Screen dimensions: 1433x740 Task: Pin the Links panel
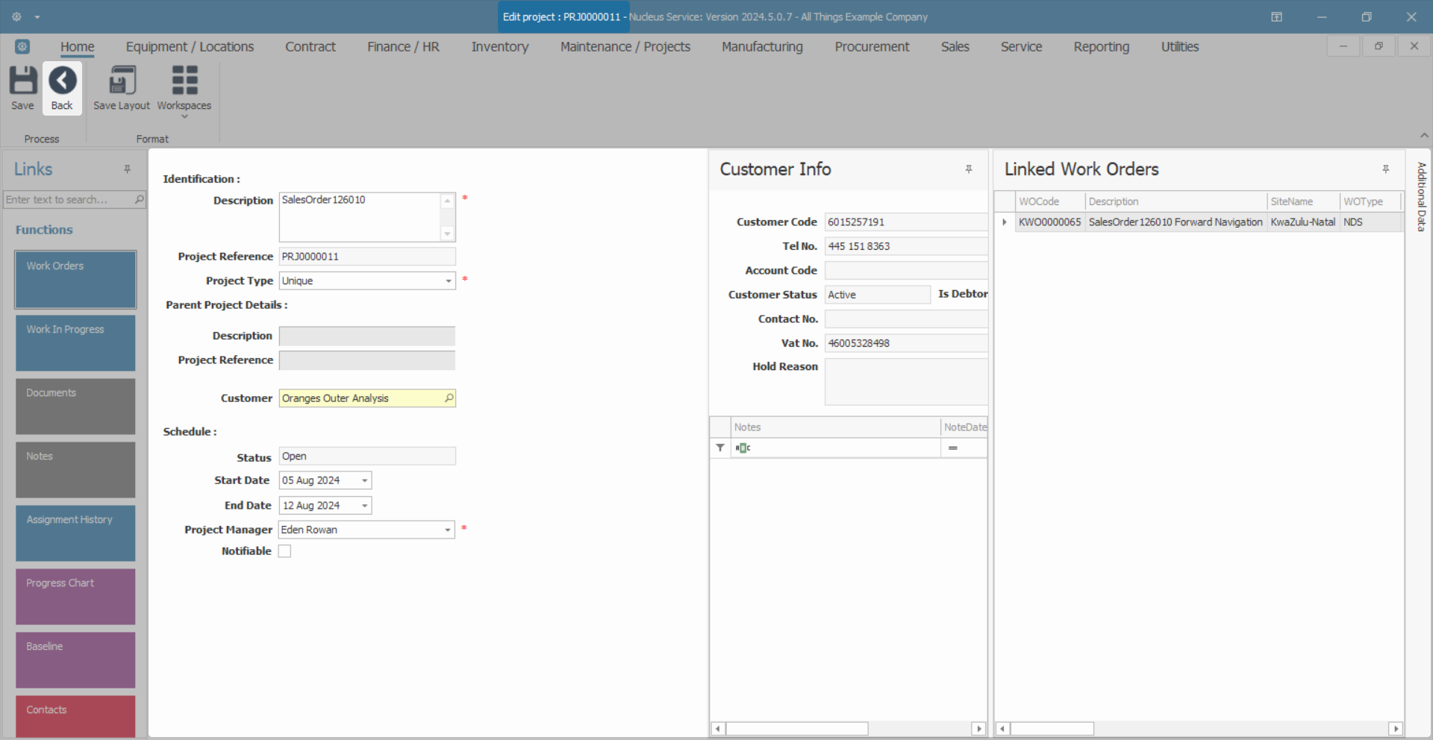[128, 169]
